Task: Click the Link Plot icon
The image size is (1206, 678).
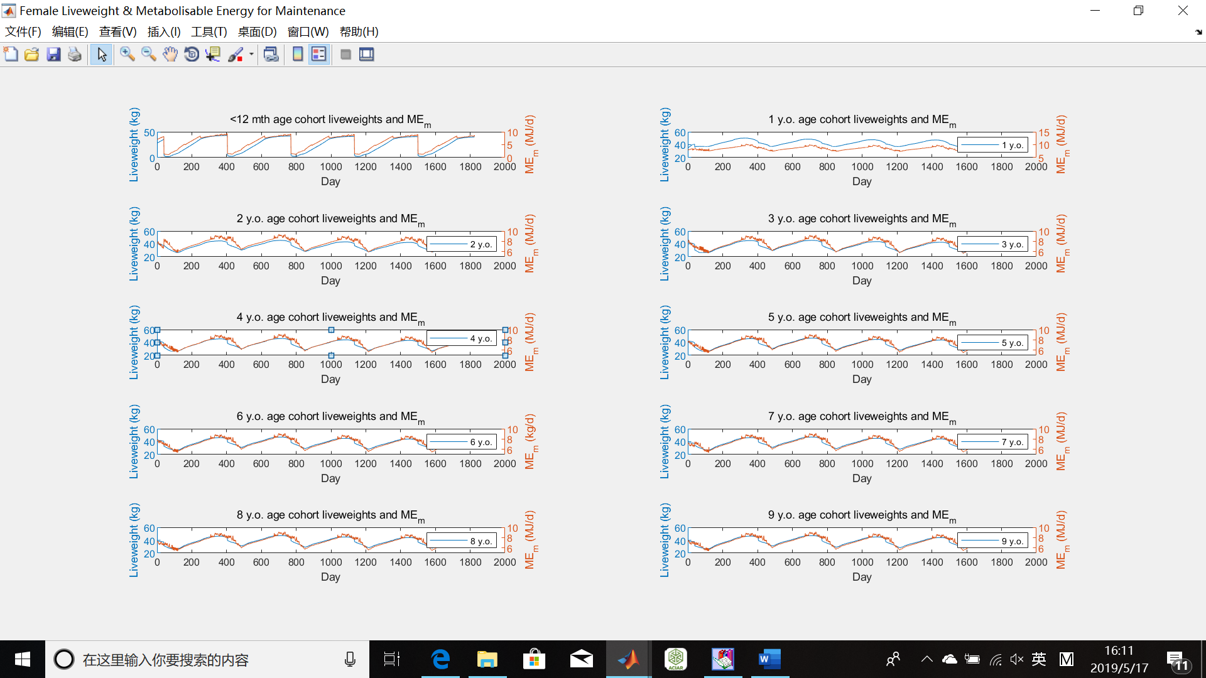Action: click(271, 54)
